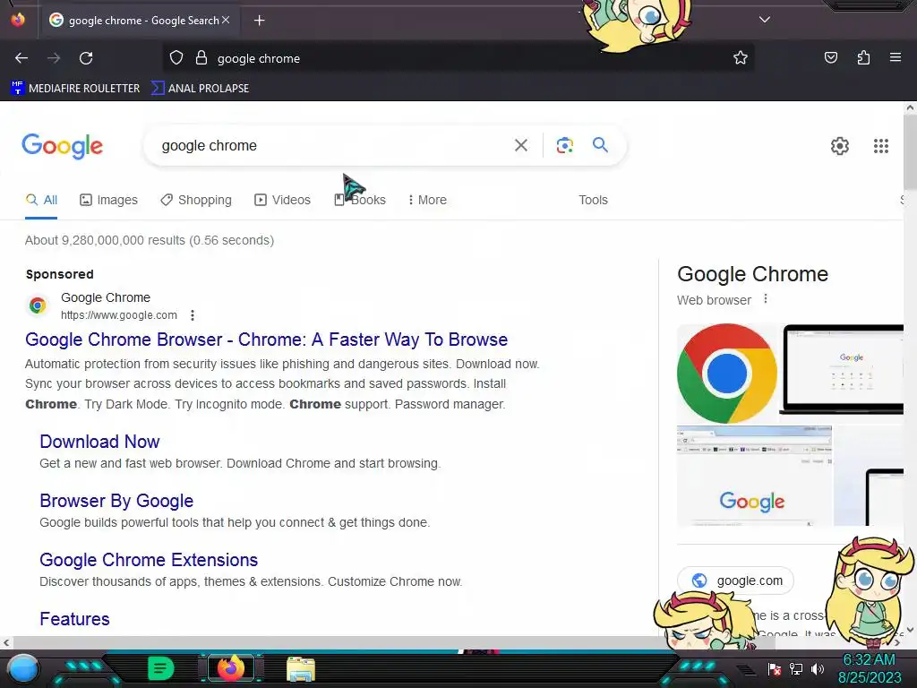This screenshot has height=688, width=917.
Task: Visit the google.com chip in the panel
Action: tap(735, 580)
